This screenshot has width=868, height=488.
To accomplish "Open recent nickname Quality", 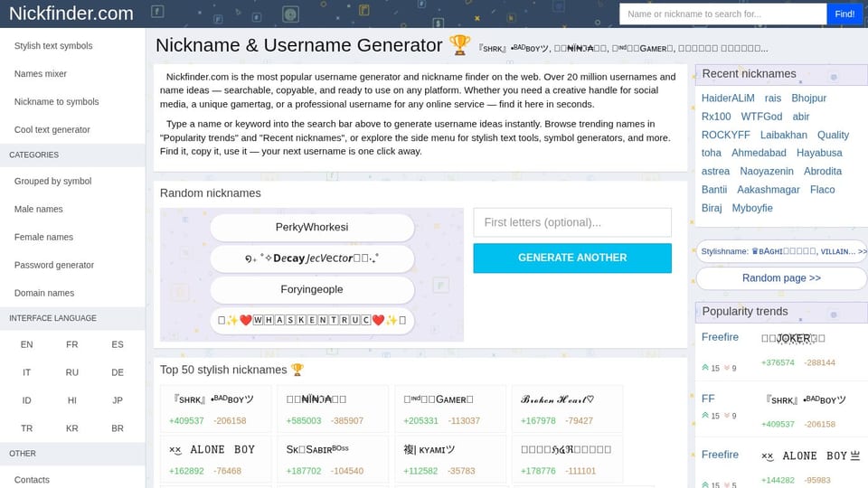I will [833, 135].
